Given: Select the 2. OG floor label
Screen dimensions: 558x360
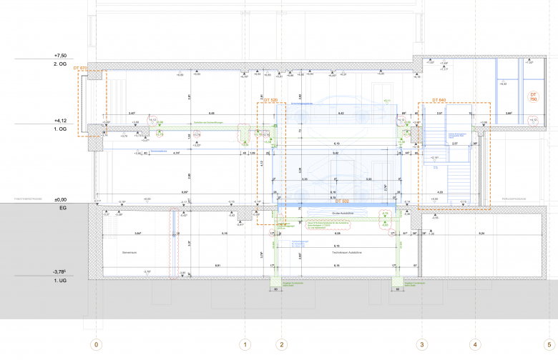Looking at the screenshot, I should (x=59, y=64).
